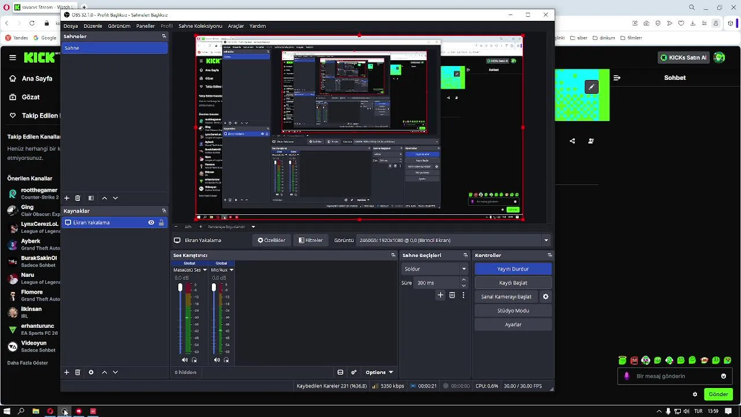Screen dimensions: 741x417
Task: Open the Araçlar menu
Action: tap(236, 26)
